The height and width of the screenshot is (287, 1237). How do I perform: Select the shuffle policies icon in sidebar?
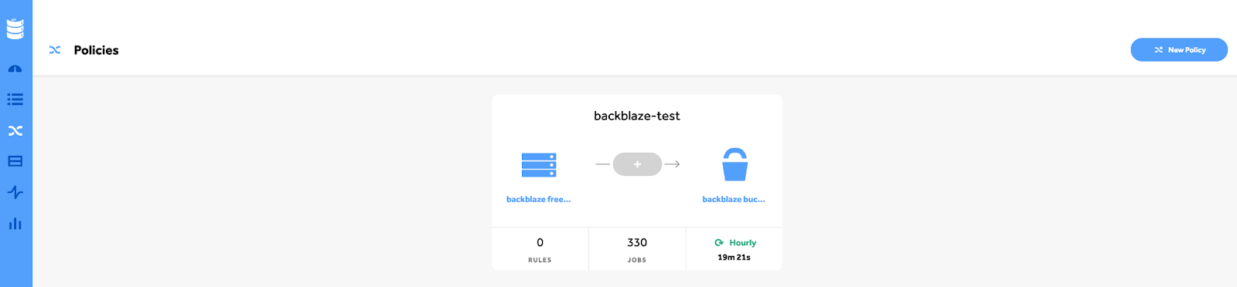pos(15,130)
